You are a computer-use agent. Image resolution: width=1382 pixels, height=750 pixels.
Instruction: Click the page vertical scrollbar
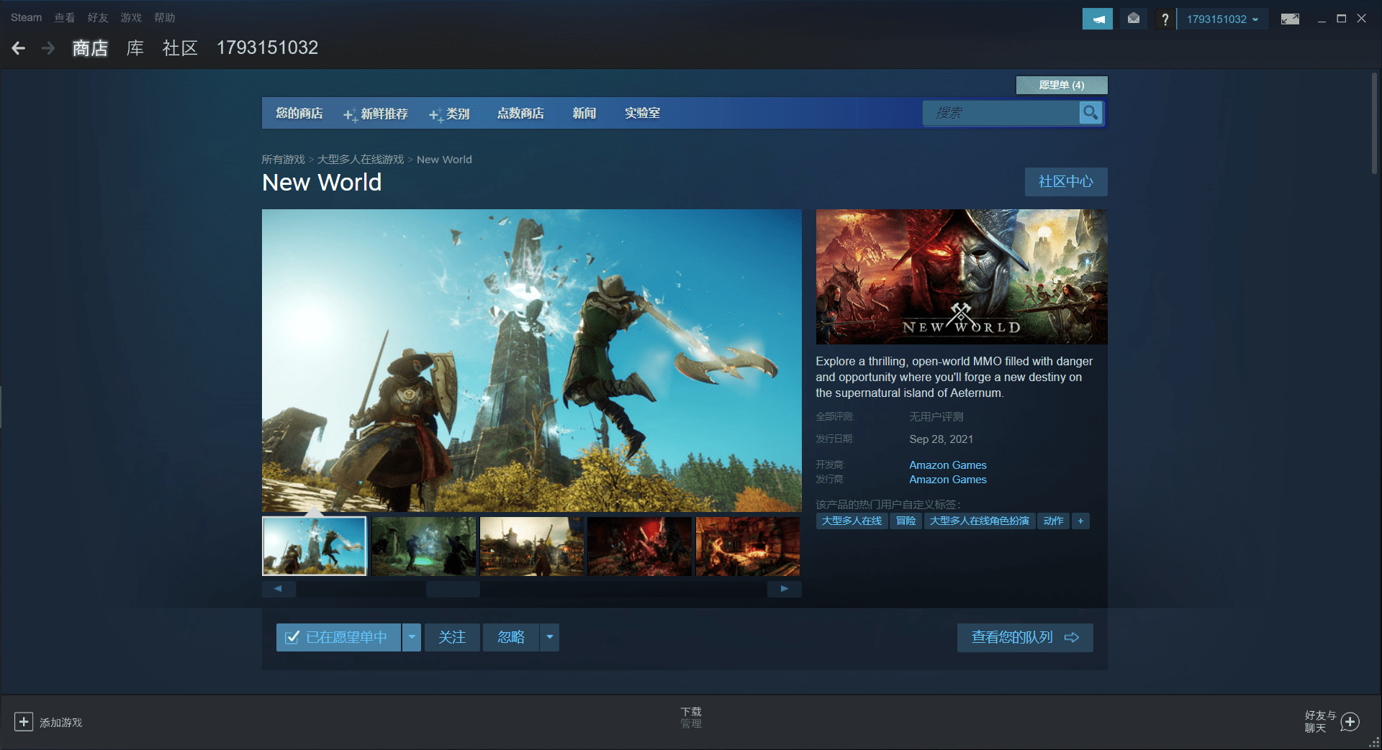(1374, 123)
